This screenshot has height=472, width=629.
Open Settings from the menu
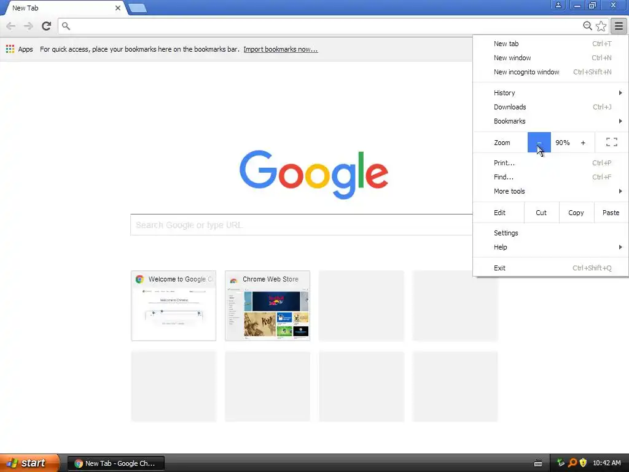[550, 233]
